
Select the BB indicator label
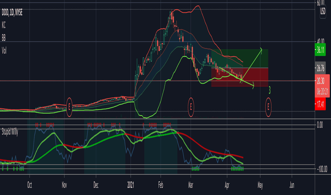(x=4, y=38)
